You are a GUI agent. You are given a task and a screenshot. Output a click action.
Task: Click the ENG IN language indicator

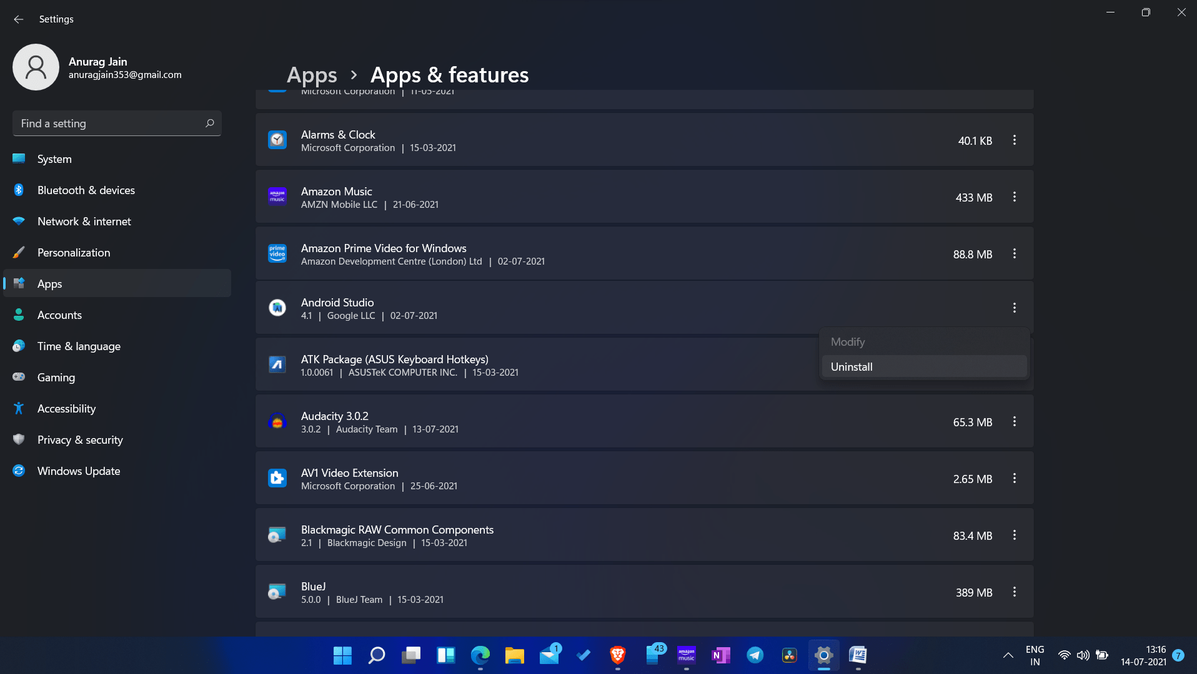coord(1035,655)
